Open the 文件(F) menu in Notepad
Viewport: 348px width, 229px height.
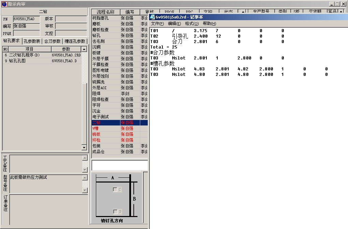[x=157, y=24]
